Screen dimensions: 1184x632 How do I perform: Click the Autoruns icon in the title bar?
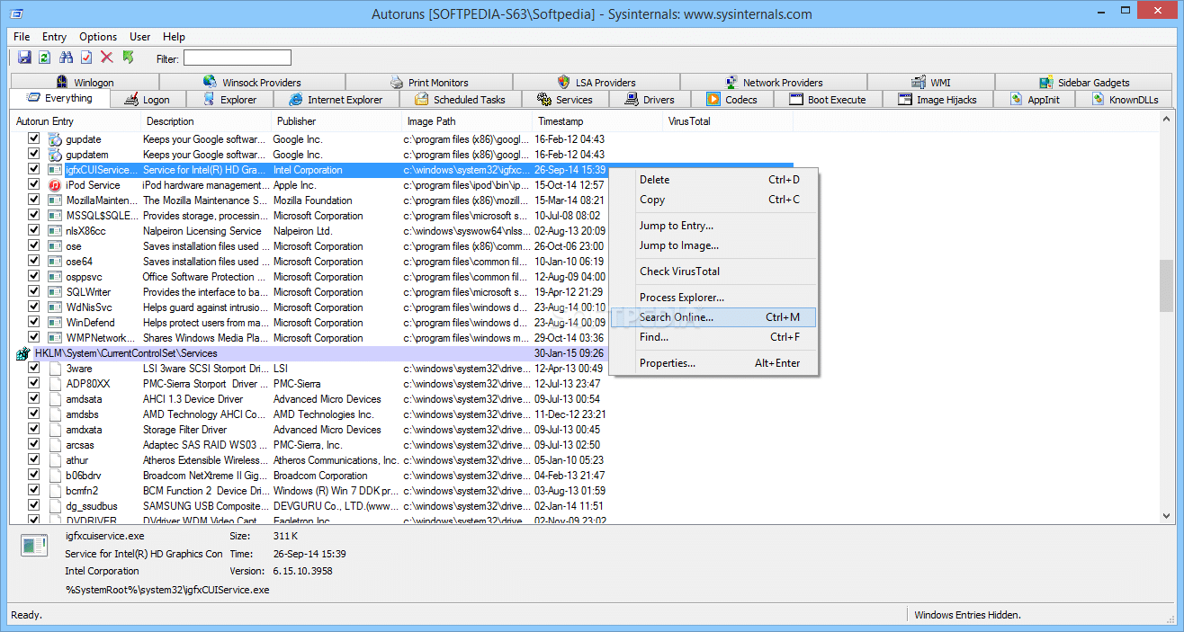(16, 13)
